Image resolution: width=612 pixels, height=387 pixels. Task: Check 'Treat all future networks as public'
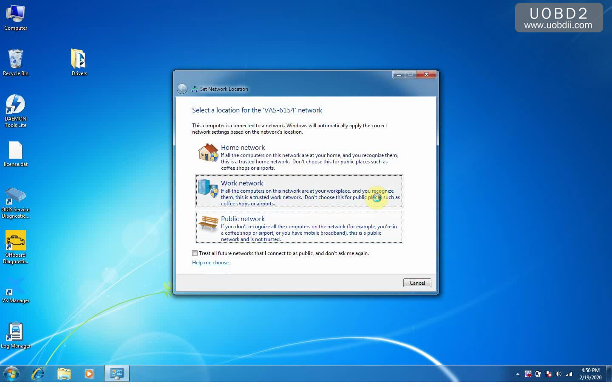click(x=195, y=253)
